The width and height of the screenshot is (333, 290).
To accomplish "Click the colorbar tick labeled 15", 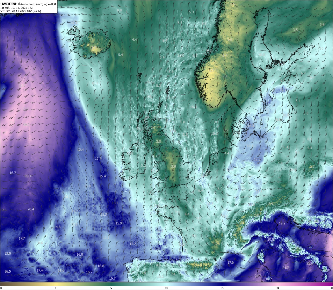I will [222, 288].
